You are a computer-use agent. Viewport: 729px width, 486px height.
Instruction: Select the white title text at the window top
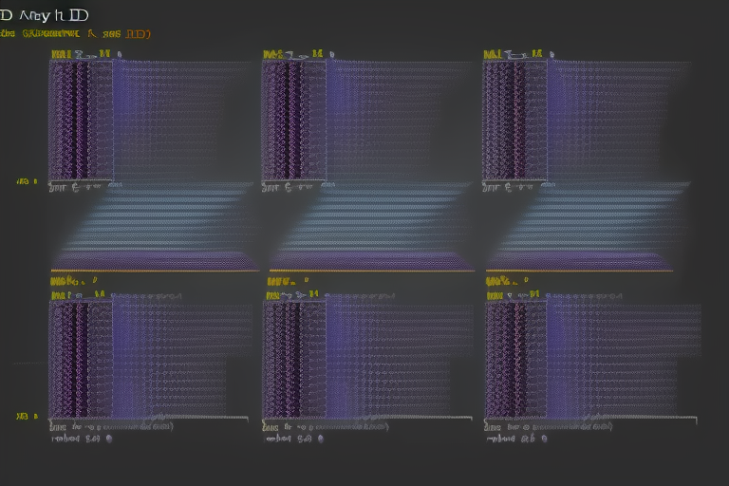(45, 15)
